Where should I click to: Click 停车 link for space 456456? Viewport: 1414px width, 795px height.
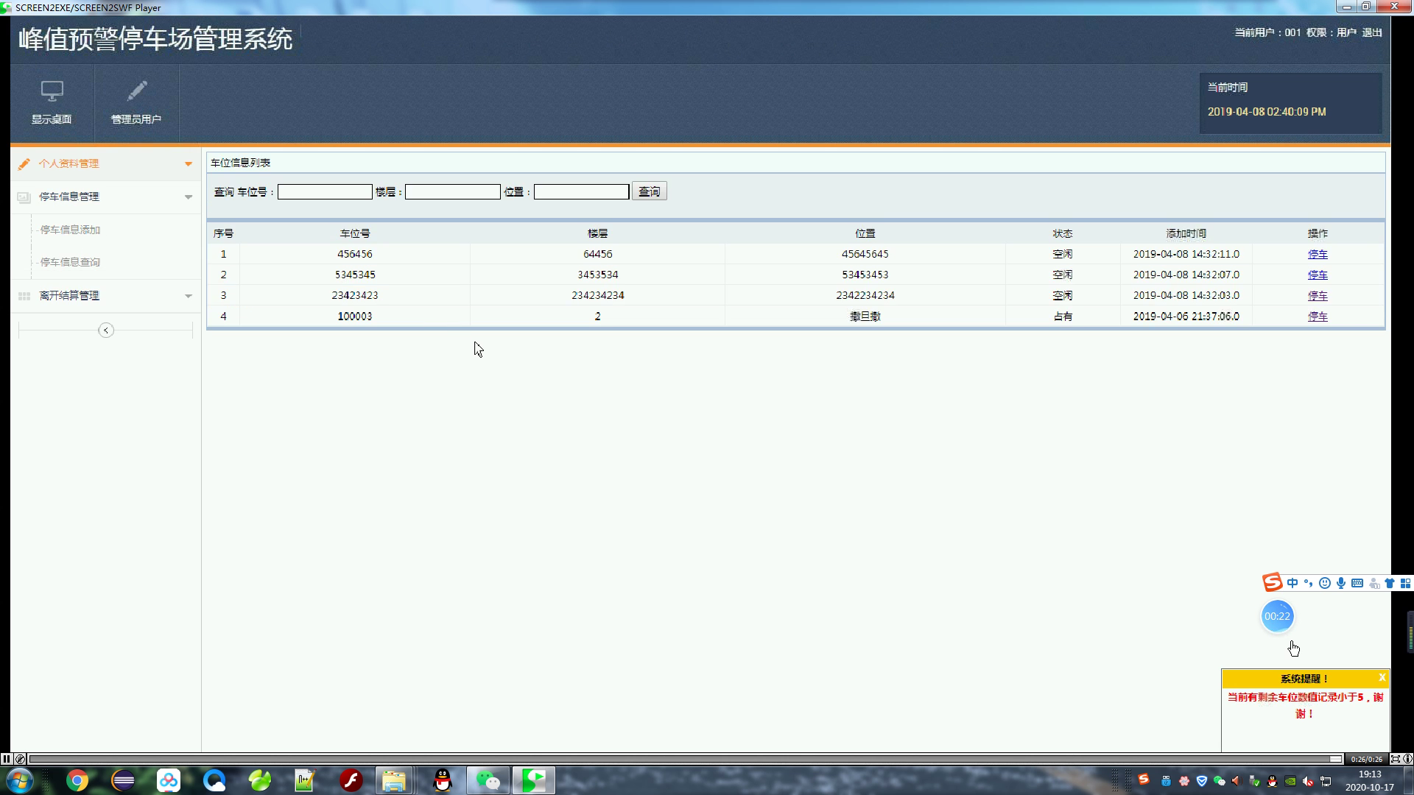pyautogui.click(x=1318, y=254)
